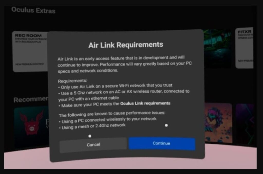Viewport: 263px width, 174px height.
Task: Click the Air Link Requirements dialog title
Action: [126, 44]
